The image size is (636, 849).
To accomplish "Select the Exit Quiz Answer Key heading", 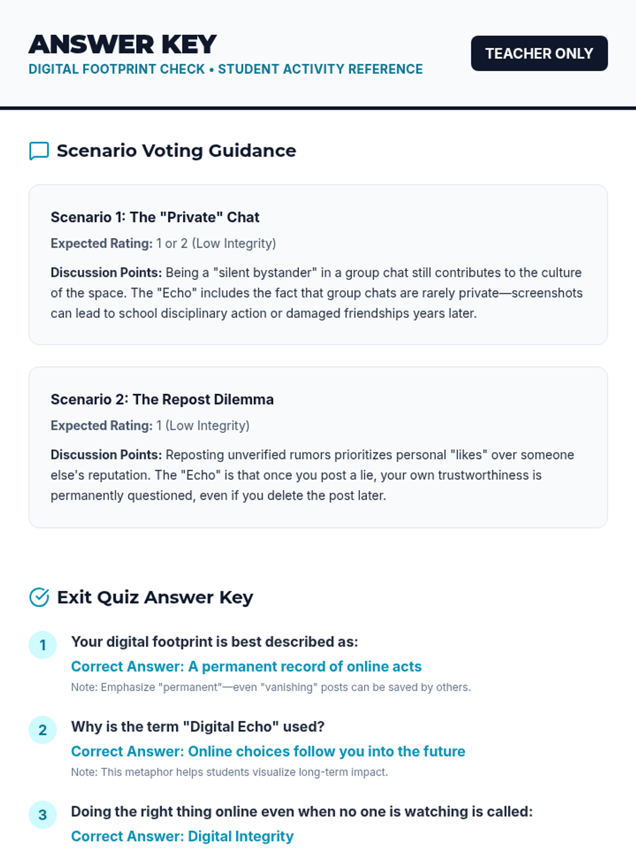I will tap(155, 597).
